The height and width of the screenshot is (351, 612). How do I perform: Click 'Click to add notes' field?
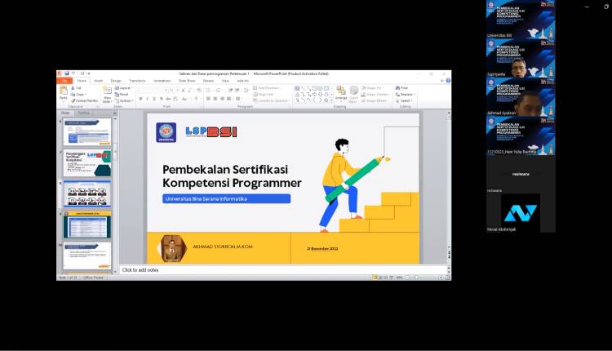284,270
